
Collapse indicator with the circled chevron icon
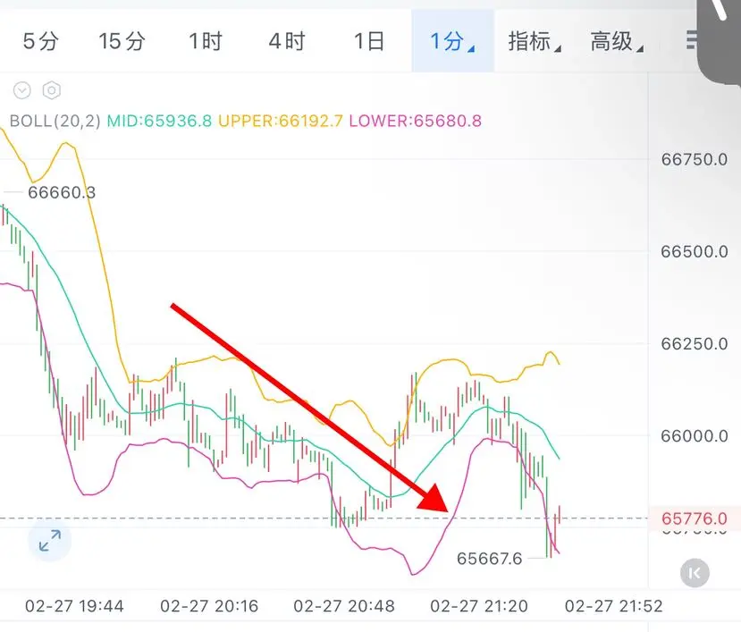tap(22, 89)
